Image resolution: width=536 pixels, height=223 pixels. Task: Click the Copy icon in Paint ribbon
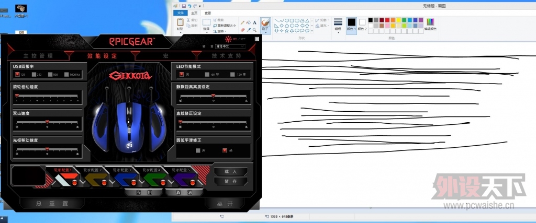pos(188,26)
